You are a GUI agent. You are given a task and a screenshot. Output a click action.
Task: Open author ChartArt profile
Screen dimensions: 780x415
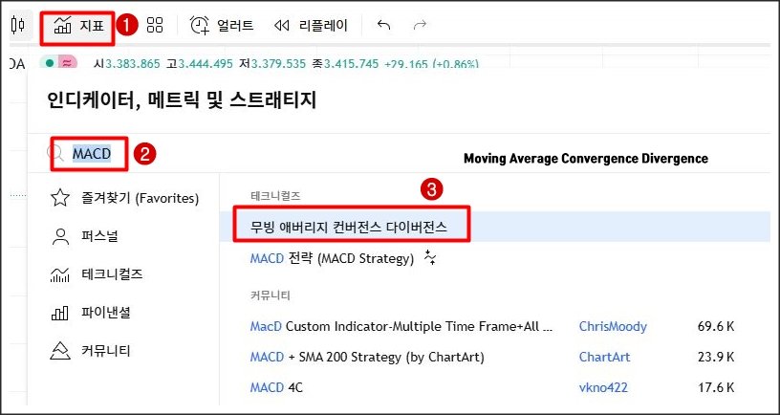click(604, 358)
